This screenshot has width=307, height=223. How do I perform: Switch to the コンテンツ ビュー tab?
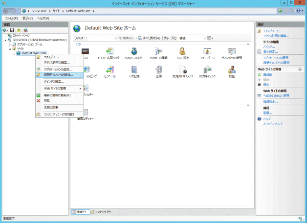[x=102, y=212]
